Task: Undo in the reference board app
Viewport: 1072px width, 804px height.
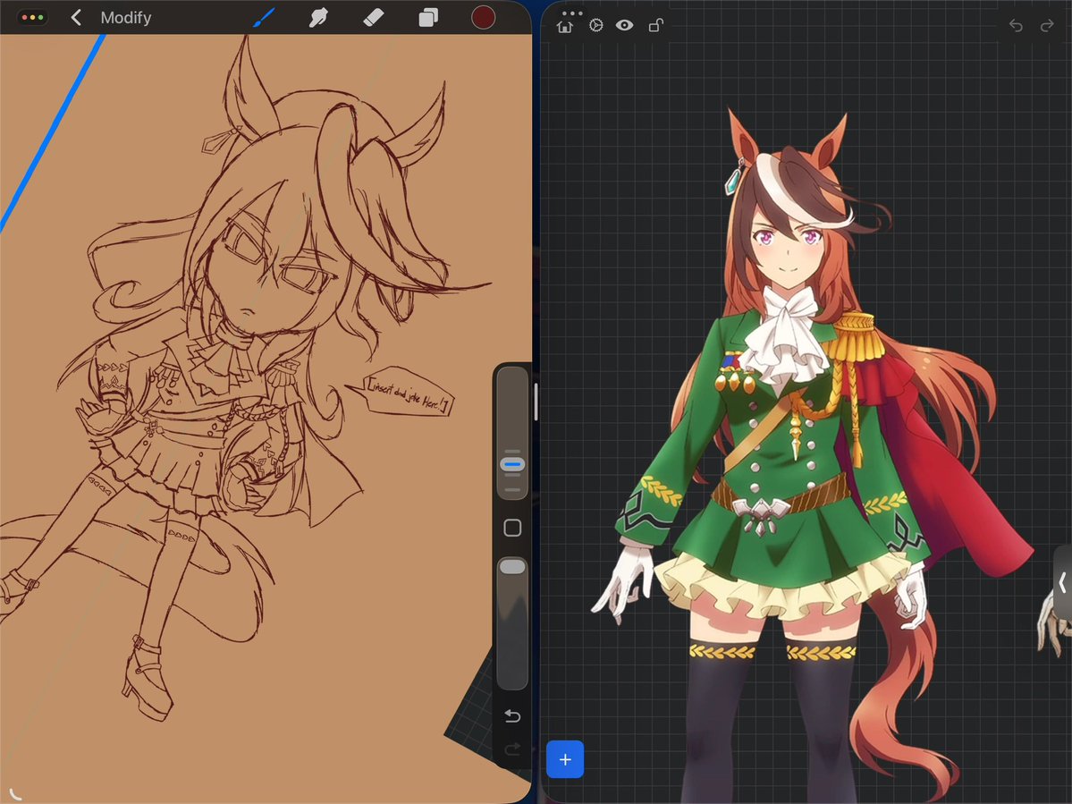Action: pos(1016,26)
